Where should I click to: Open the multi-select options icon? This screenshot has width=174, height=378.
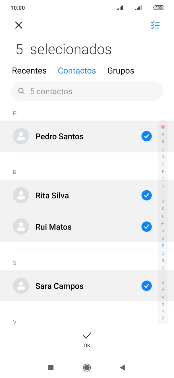[156, 25]
